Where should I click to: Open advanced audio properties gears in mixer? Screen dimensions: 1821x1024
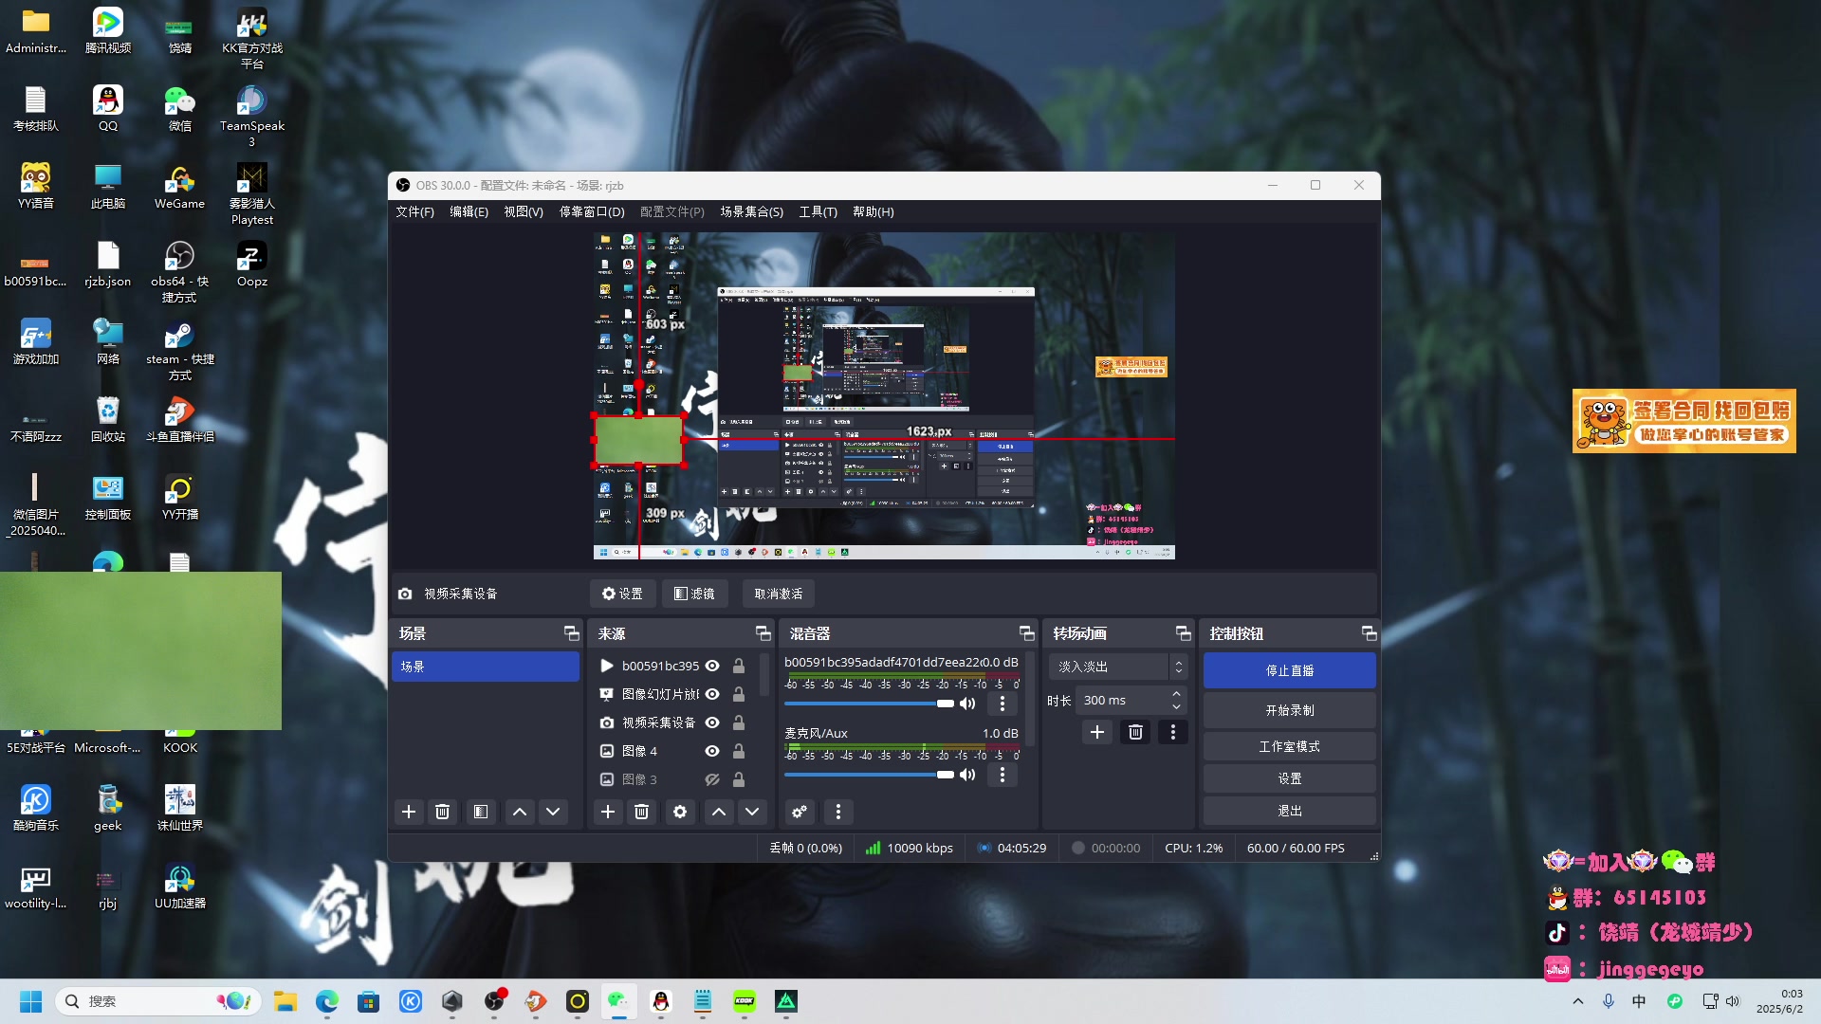coord(800,812)
